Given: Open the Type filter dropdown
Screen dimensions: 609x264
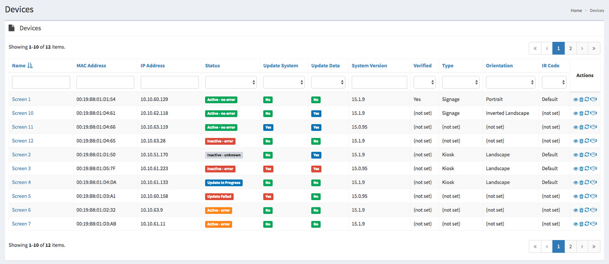Looking at the screenshot, I should pos(461,82).
